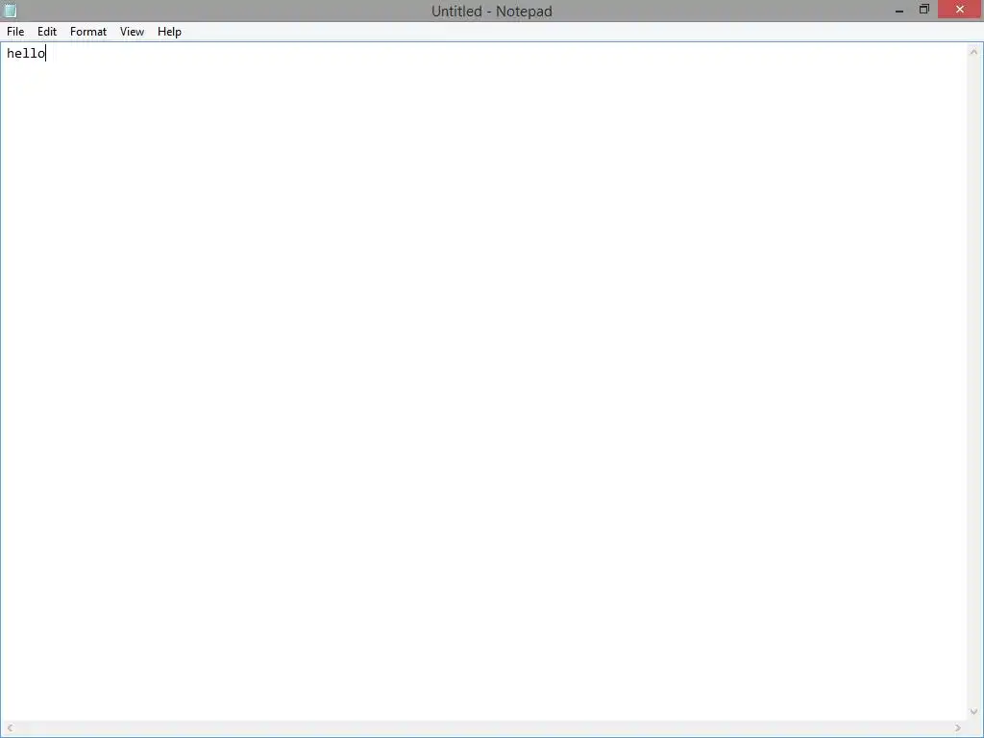The width and height of the screenshot is (984, 738).
Task: Click the Notepad icon in title bar
Action: (10, 10)
